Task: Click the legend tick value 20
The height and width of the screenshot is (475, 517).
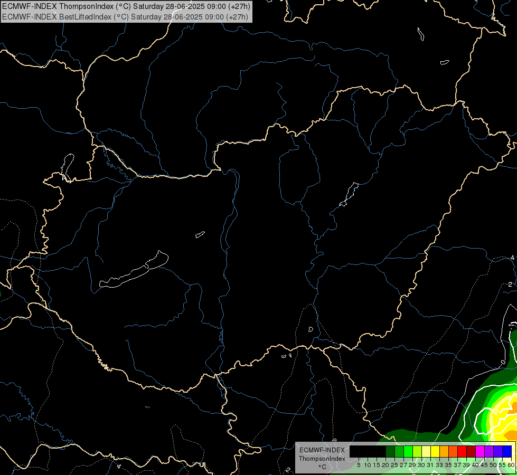Action: [385, 465]
